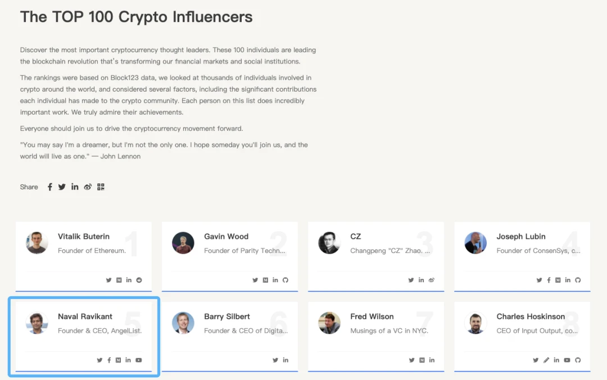The image size is (607, 380).
Task: Open Fred Wilson's Twitter icon
Action: tap(411, 360)
